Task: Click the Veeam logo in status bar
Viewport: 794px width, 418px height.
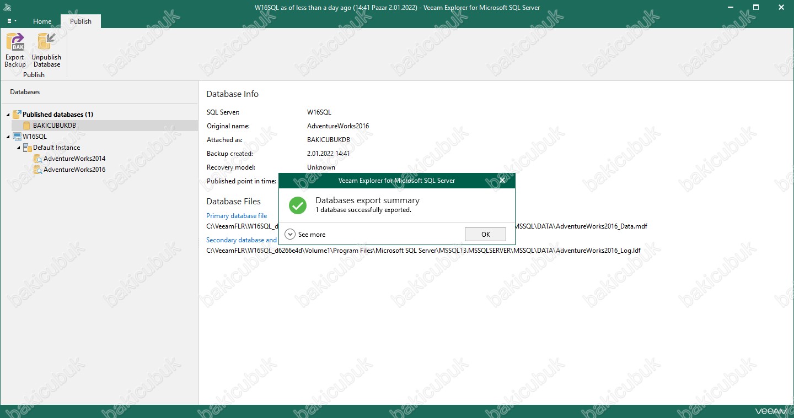Action: click(x=771, y=411)
